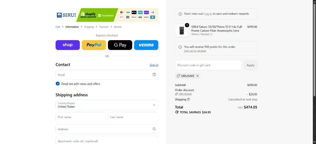The height and width of the screenshot is (144, 316).
Task: Click the Express checkout heading
Action: 107,35
